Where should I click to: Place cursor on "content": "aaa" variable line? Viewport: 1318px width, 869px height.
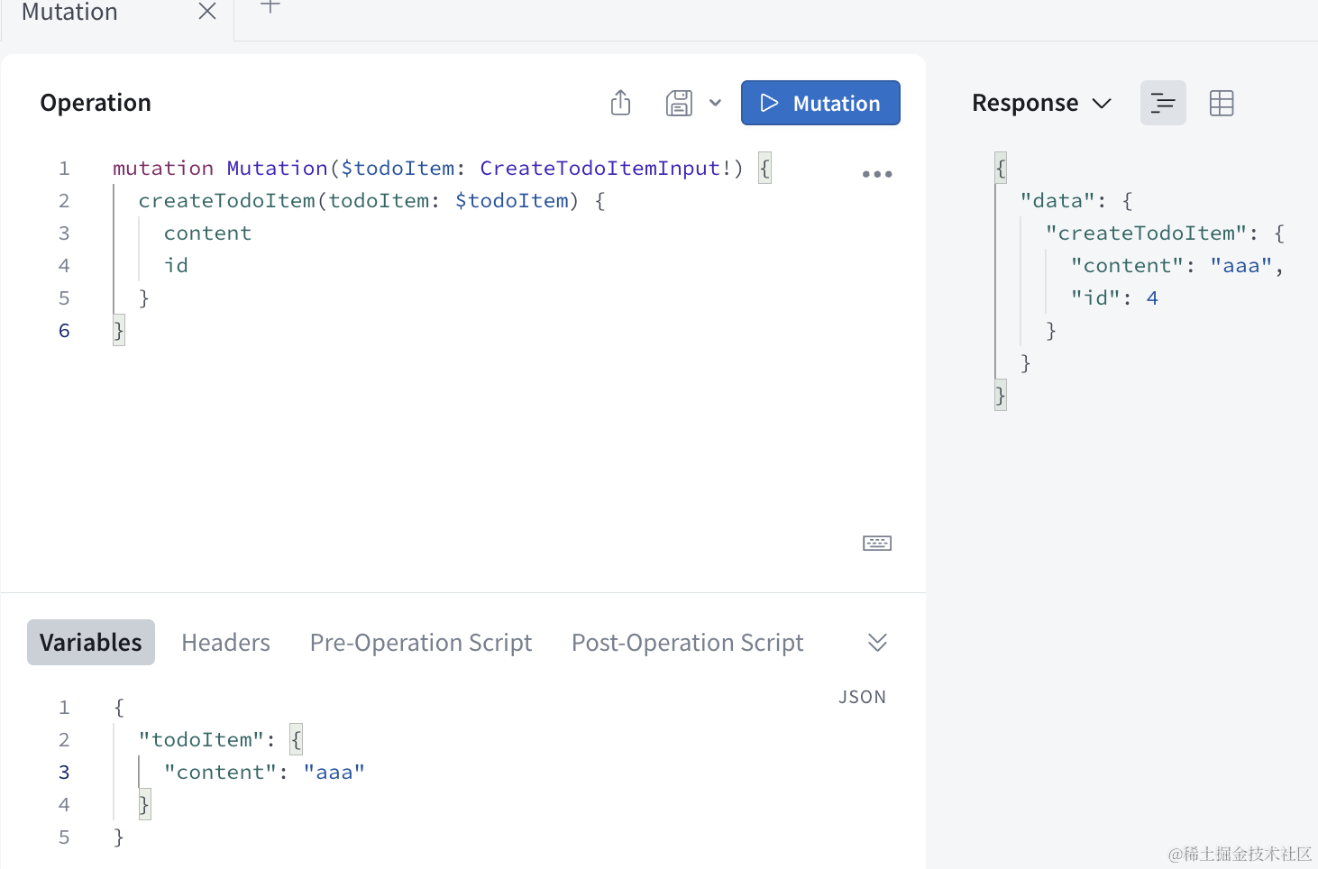coord(264,772)
